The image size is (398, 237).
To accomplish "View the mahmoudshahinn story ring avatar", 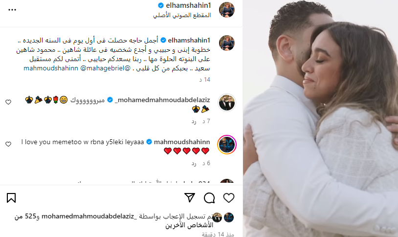I will (227, 145).
